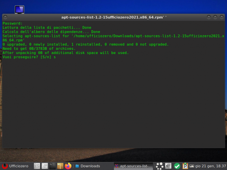Minimize the terminal window
227x170 pixels.
209,17
